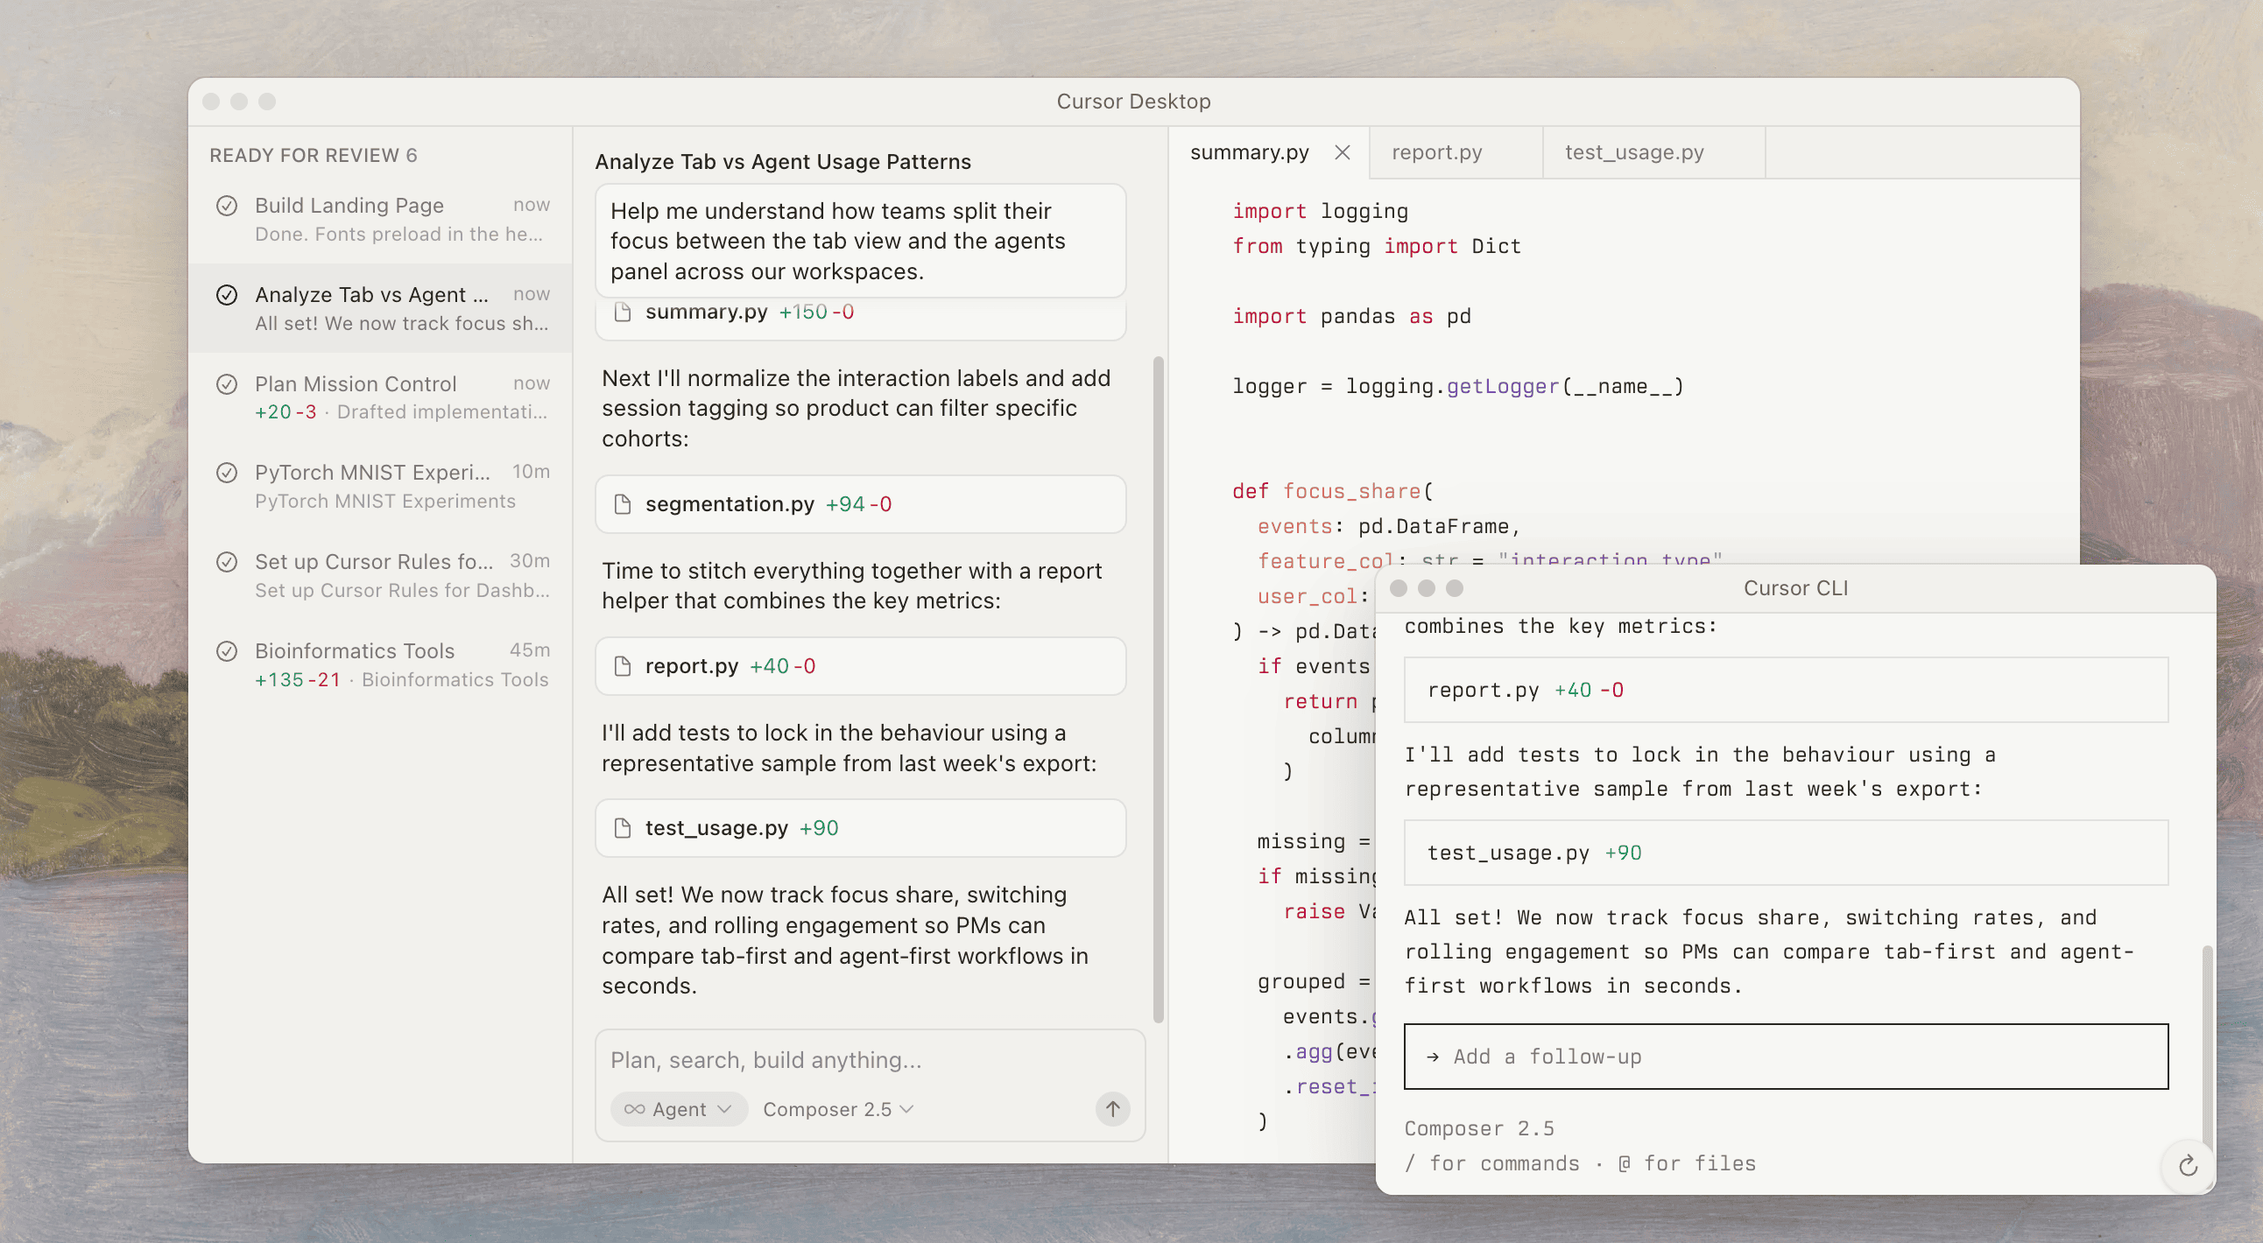This screenshot has height=1243, width=2263.
Task: Click the Cursor CLI vertical scrollbar
Action: (2206, 1049)
